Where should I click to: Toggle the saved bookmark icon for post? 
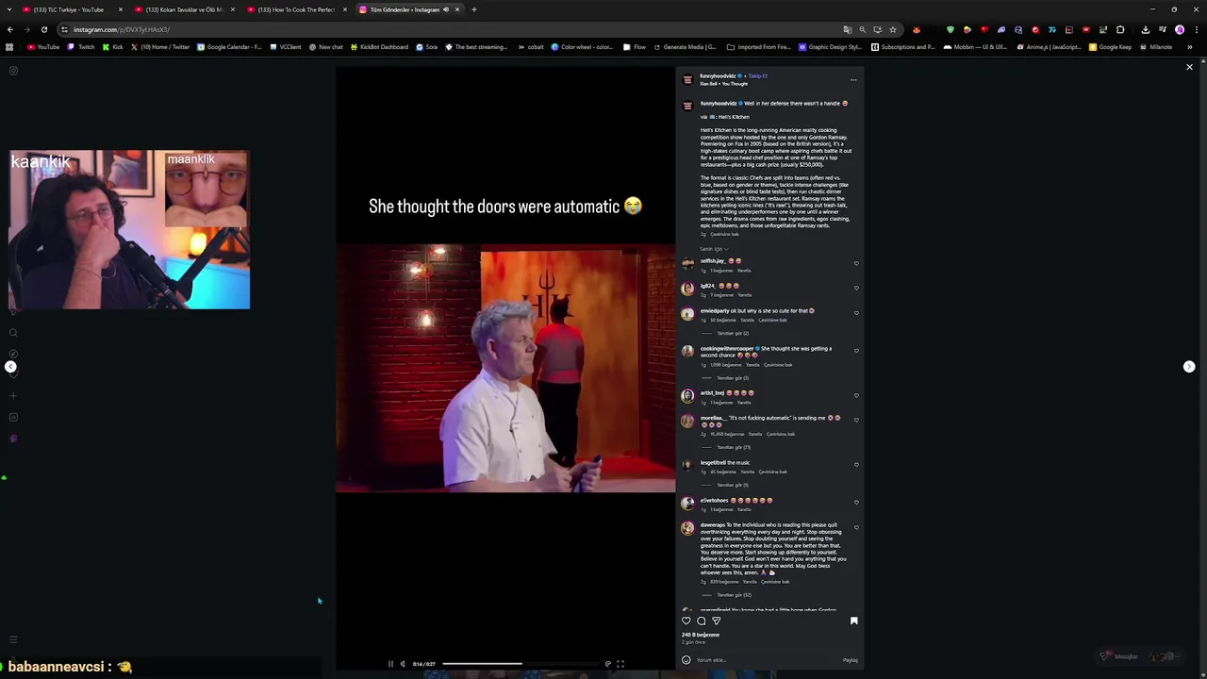[x=854, y=621]
